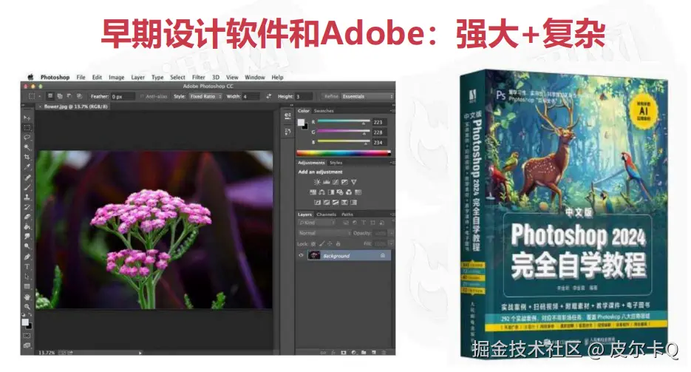
Task: Select the Clone Stamp tool
Action: [27, 197]
